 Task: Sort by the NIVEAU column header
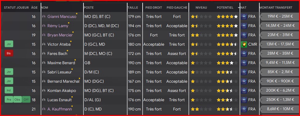click(x=201, y=8)
